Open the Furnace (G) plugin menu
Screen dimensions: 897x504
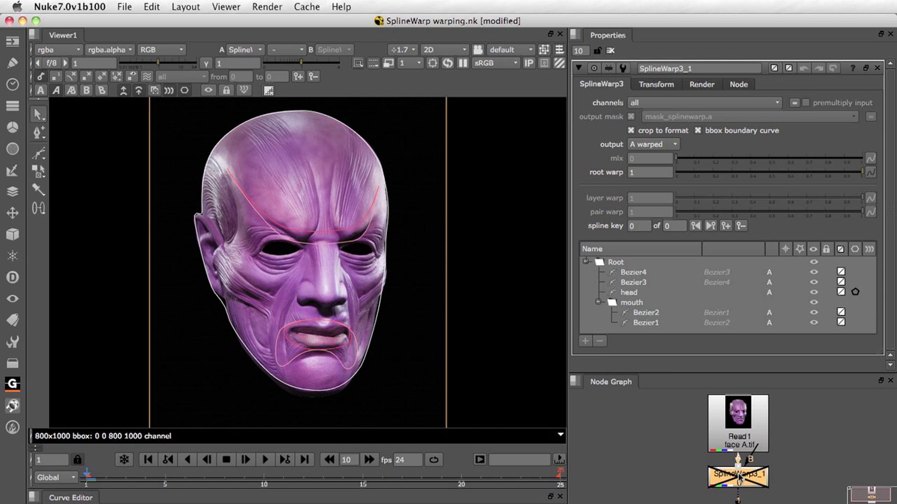[x=12, y=383]
